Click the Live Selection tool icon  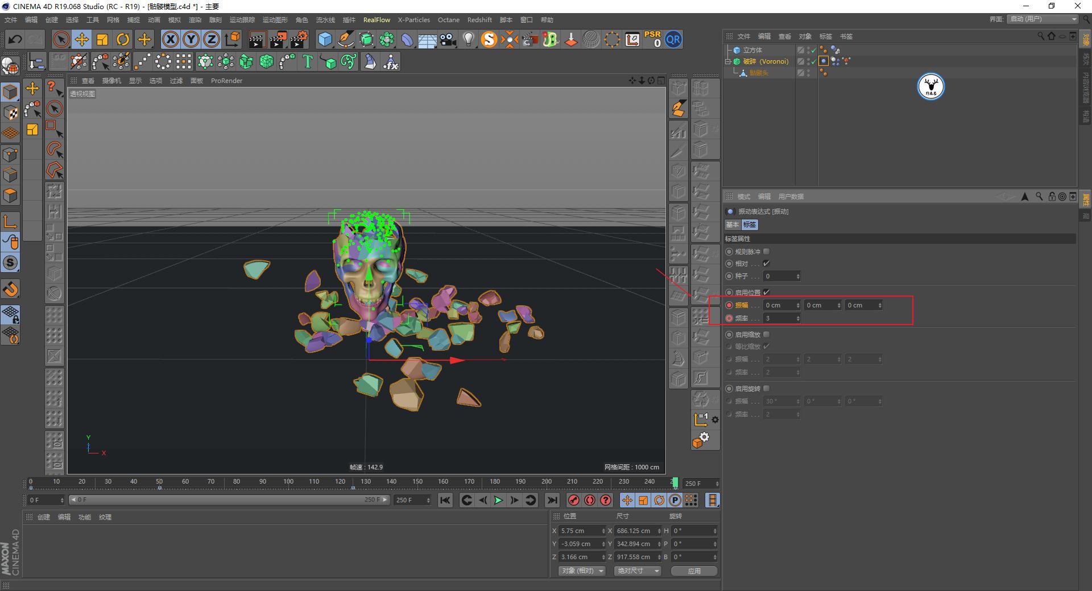coord(60,39)
